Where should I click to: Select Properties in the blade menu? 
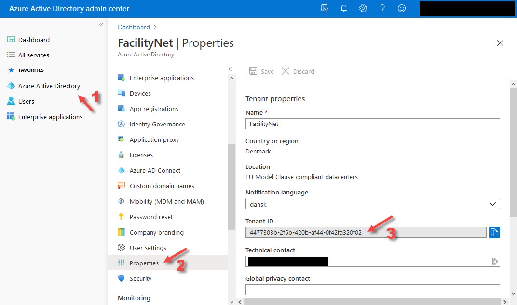[168, 263]
